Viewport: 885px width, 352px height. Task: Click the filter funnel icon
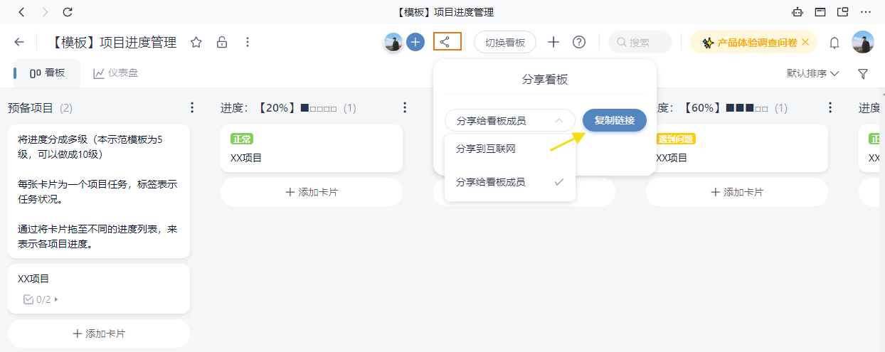863,73
